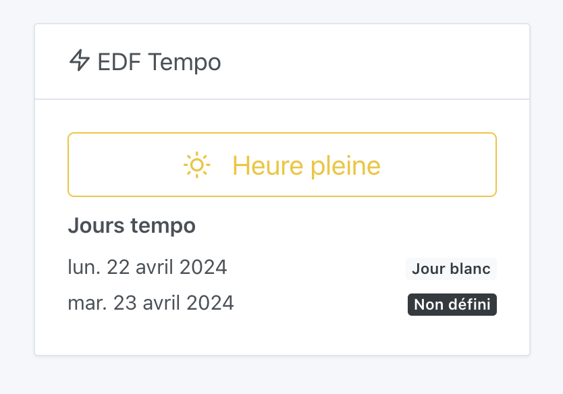This screenshot has height=394, width=563.
Task: Click the lightning bolt icon next to EDF Tempo
Action: [80, 61]
